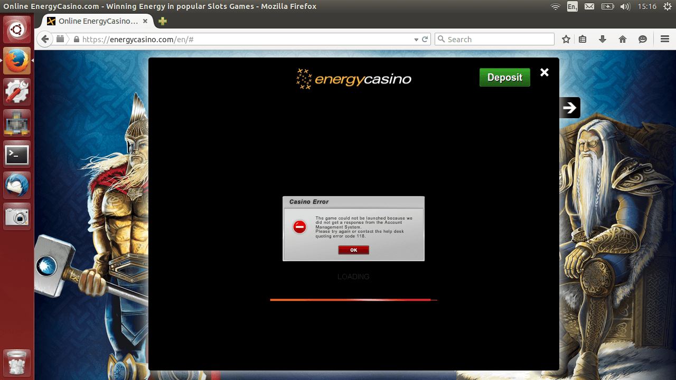
Task: Go to the Firefox home page icon
Action: tap(623, 39)
